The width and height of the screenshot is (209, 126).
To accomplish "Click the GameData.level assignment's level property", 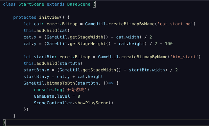I will (x=63, y=96).
